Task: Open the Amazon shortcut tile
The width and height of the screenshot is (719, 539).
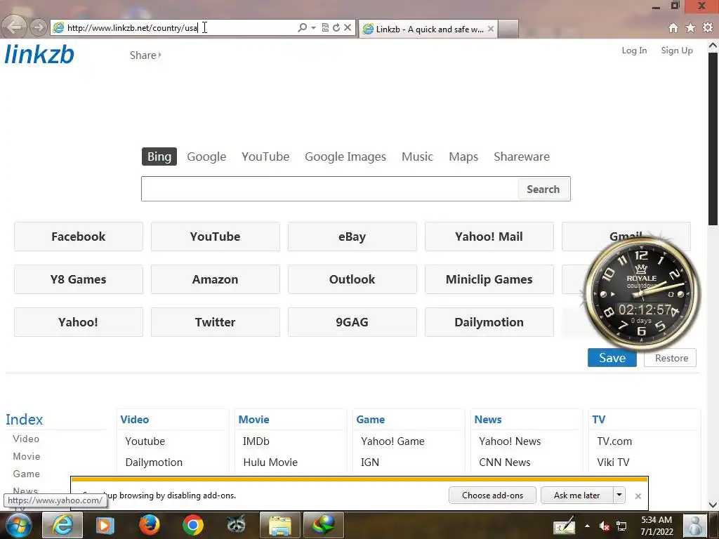Action: [x=215, y=279]
